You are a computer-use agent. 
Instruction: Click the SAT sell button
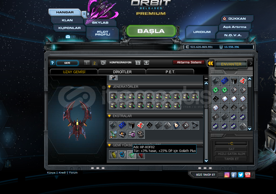point(231,149)
